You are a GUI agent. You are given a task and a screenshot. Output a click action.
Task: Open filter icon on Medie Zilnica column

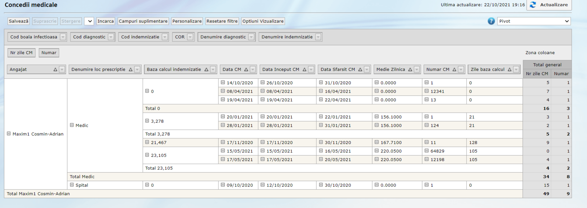click(x=417, y=70)
